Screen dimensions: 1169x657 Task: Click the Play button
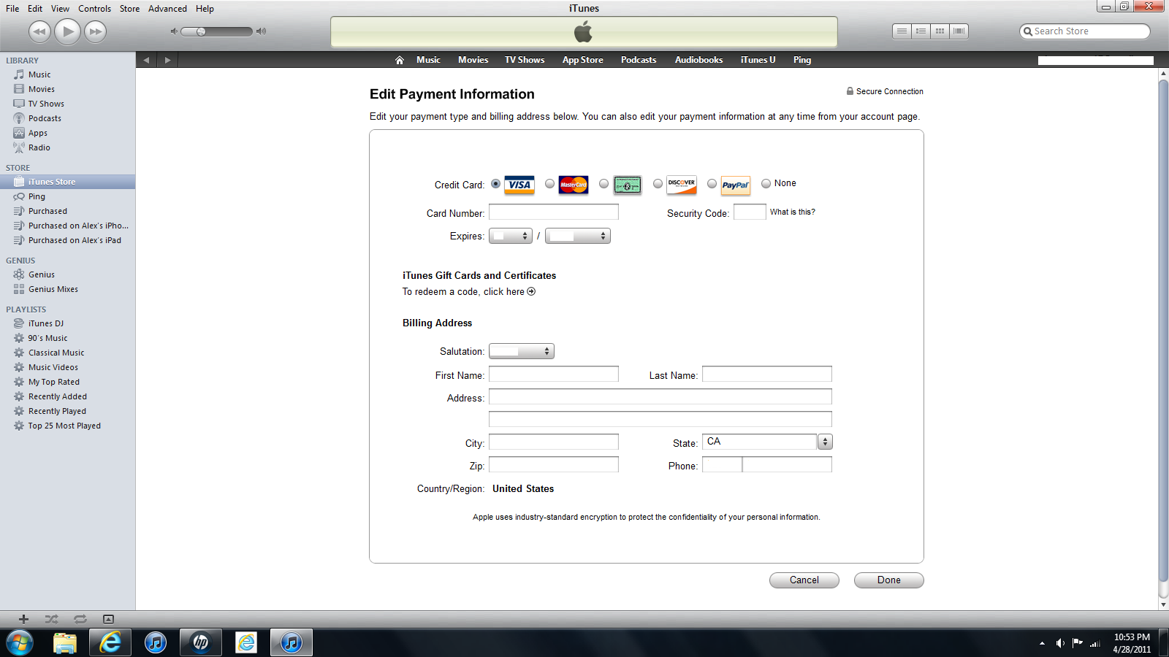pyautogui.click(x=68, y=31)
